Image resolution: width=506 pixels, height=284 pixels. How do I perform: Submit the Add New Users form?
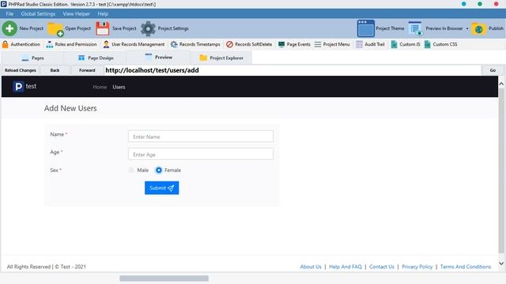click(161, 188)
